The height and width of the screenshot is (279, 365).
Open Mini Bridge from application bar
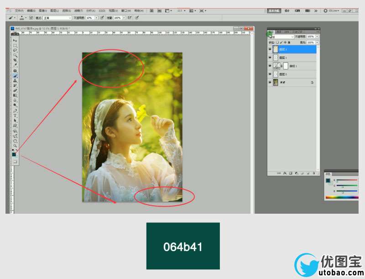159,11
